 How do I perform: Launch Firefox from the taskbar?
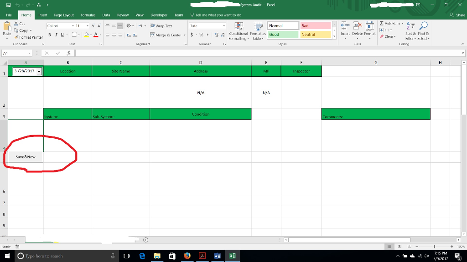coord(187,256)
